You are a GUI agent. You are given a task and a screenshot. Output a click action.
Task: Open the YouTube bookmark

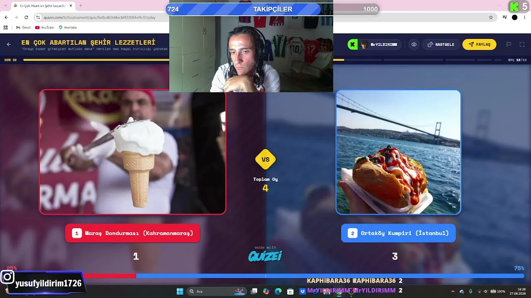[x=45, y=27]
